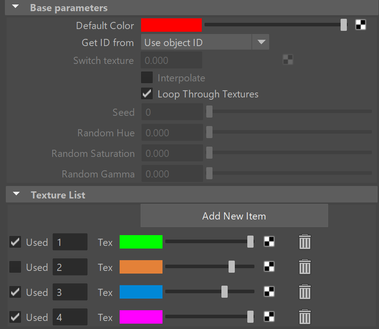This screenshot has height=329, width=379.
Task: Click checker map icon for texture 4
Action: click(x=269, y=316)
